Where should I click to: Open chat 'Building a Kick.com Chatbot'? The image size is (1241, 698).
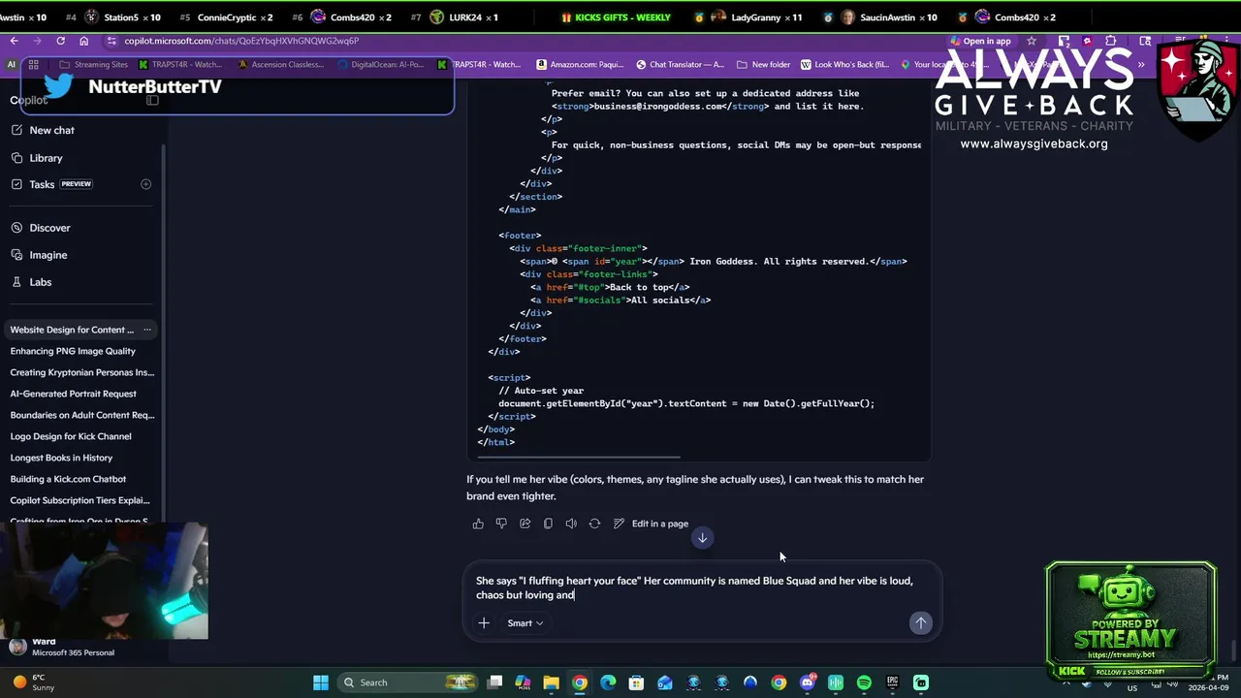coord(68,479)
